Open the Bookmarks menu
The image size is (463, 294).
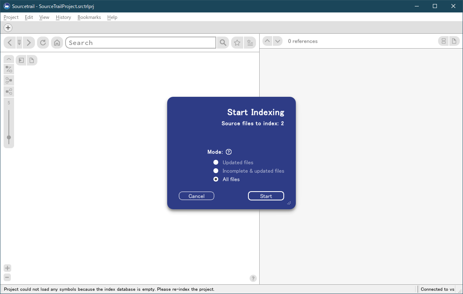pyautogui.click(x=89, y=17)
